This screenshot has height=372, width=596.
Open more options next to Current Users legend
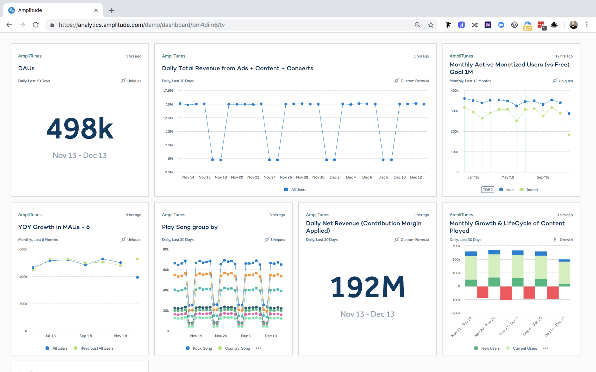[x=546, y=348]
